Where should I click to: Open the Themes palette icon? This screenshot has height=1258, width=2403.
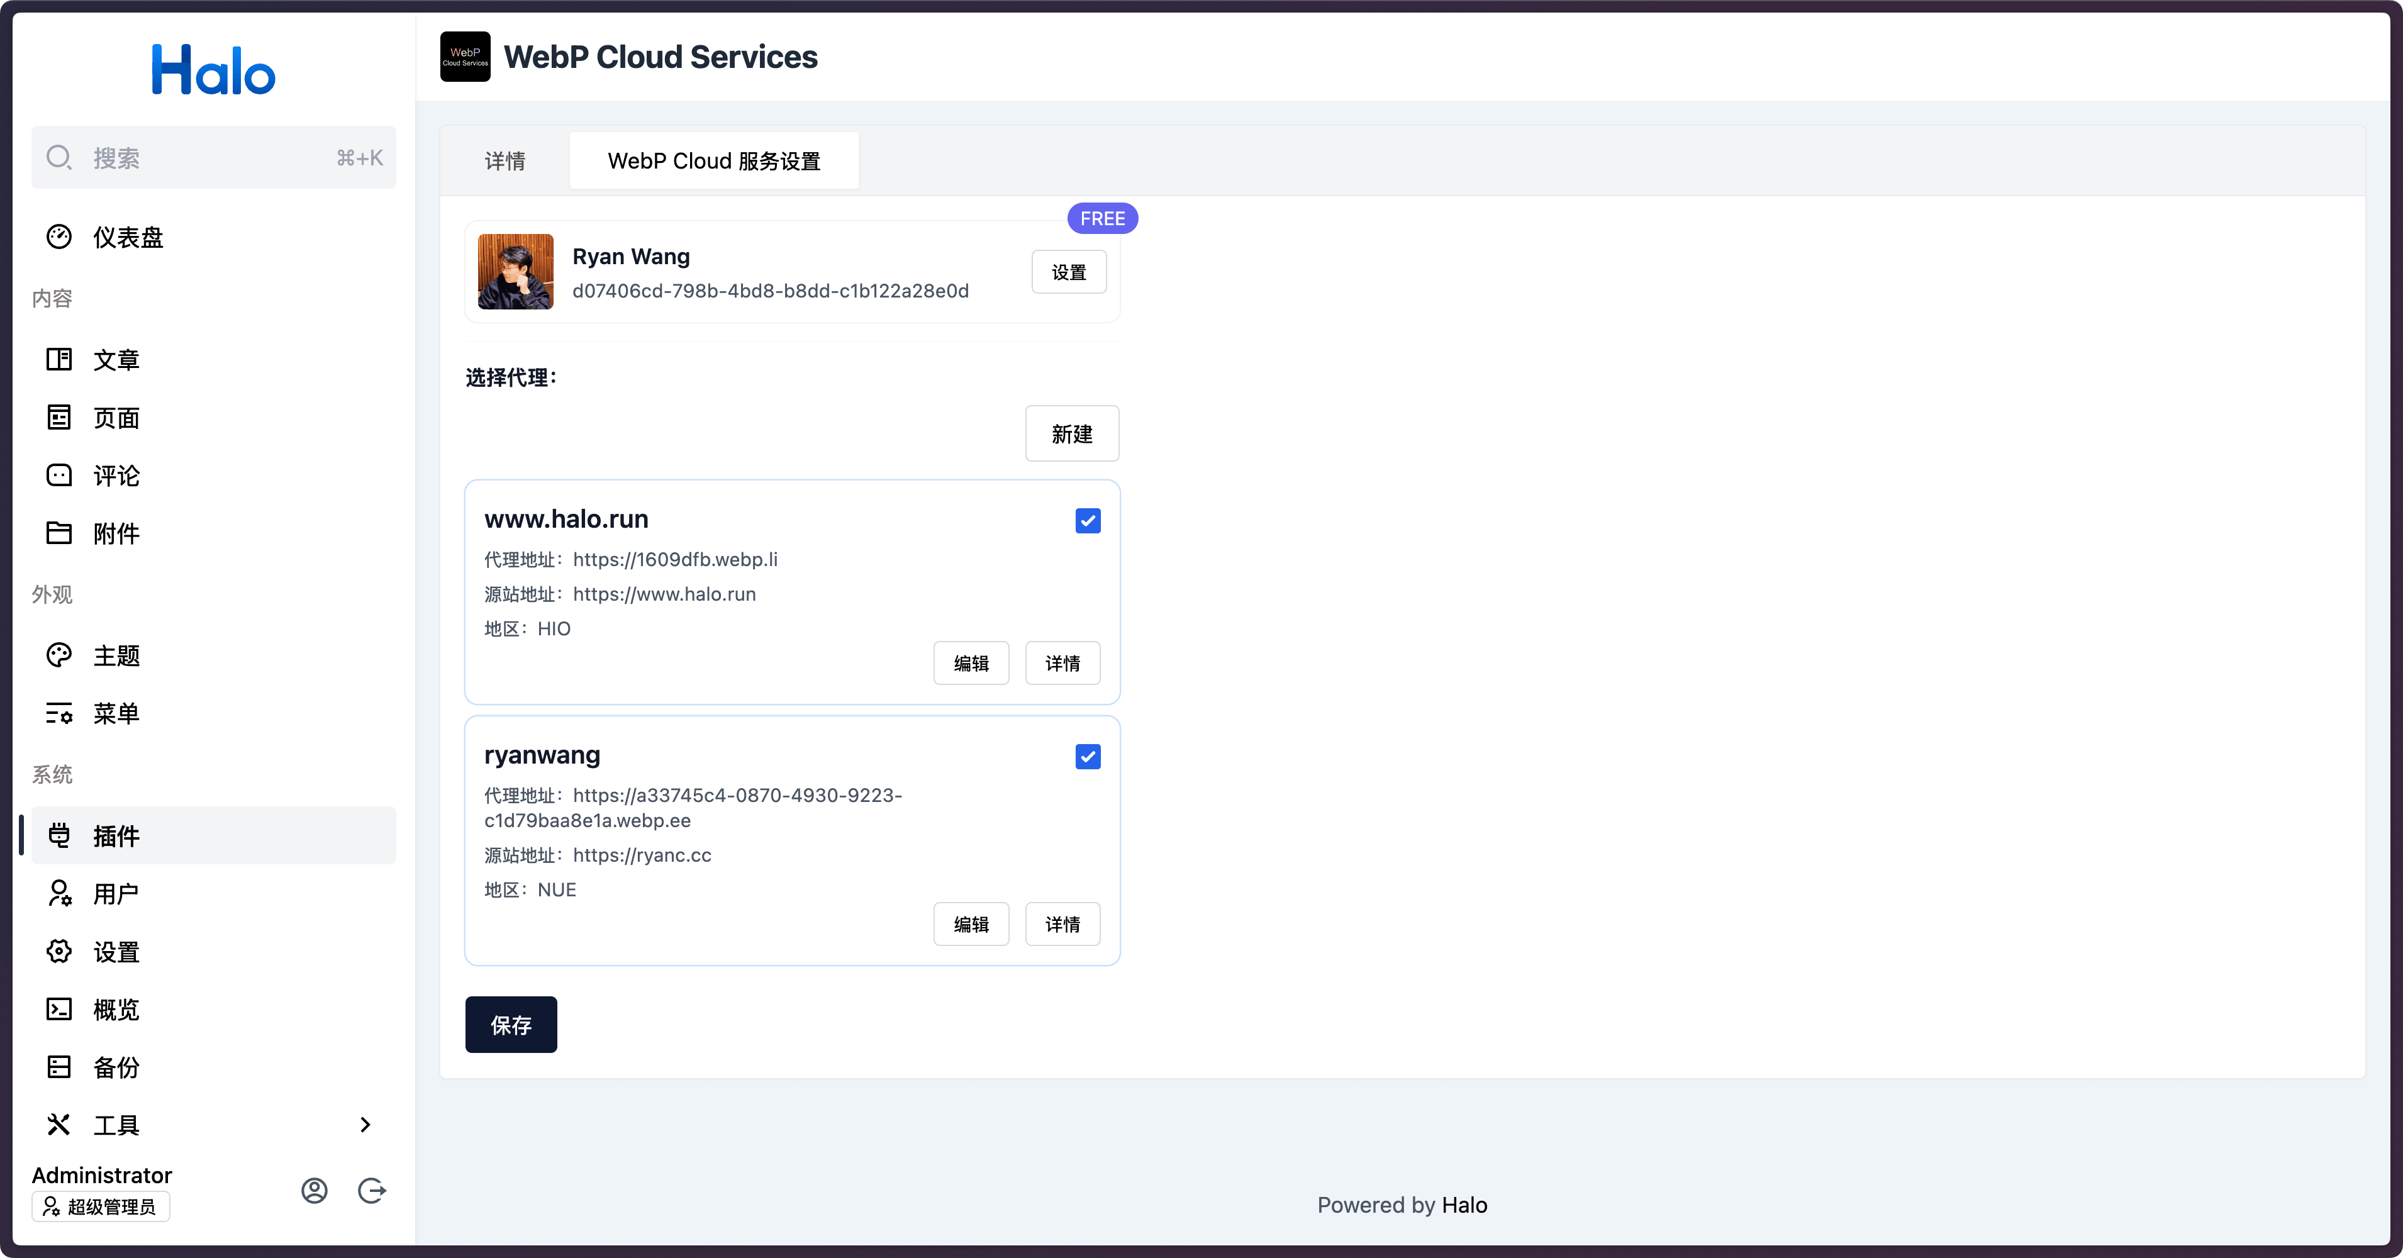[59, 655]
